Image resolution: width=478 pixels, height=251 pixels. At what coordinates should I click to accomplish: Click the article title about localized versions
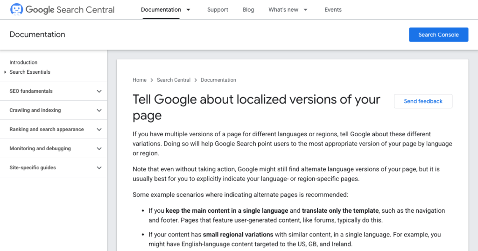[x=256, y=107]
